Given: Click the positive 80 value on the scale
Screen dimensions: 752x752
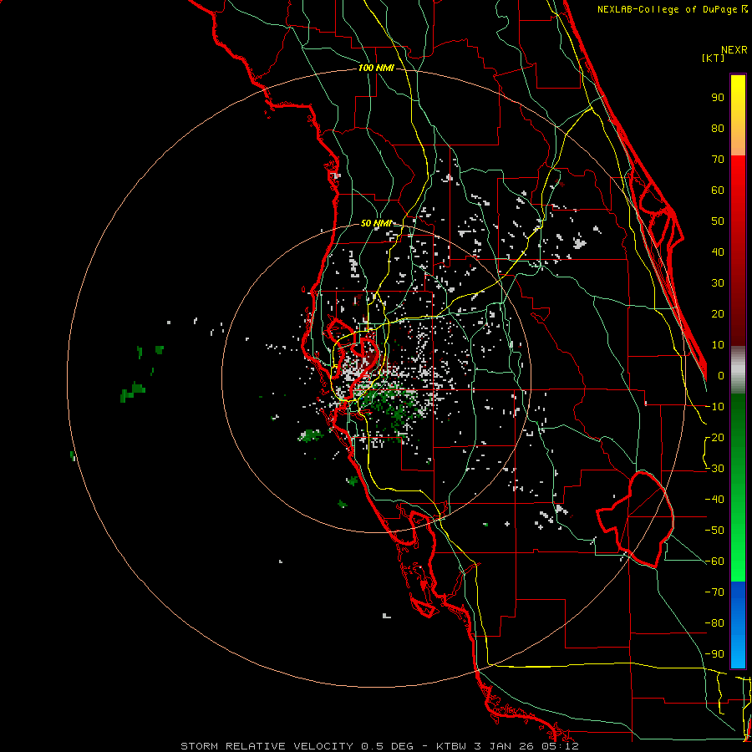Looking at the screenshot, I should tap(718, 128).
